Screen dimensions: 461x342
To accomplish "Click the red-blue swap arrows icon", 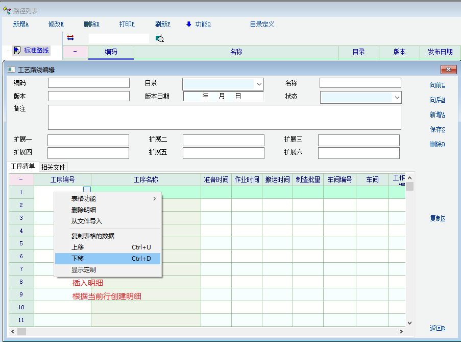I will [70, 38].
